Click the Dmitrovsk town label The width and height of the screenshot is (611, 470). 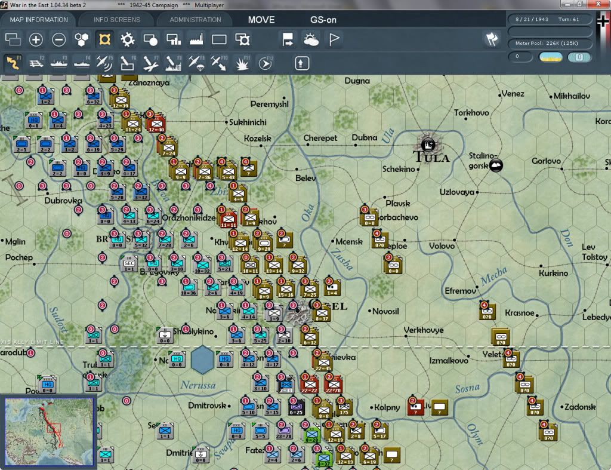(x=207, y=406)
